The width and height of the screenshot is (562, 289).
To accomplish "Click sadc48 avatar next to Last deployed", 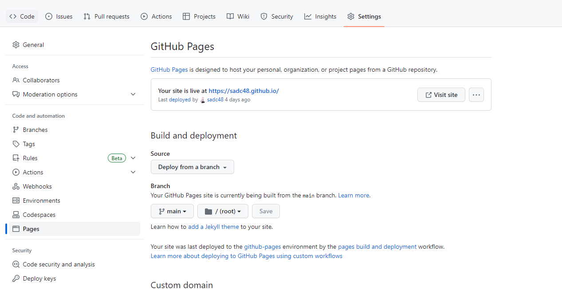I will (203, 100).
